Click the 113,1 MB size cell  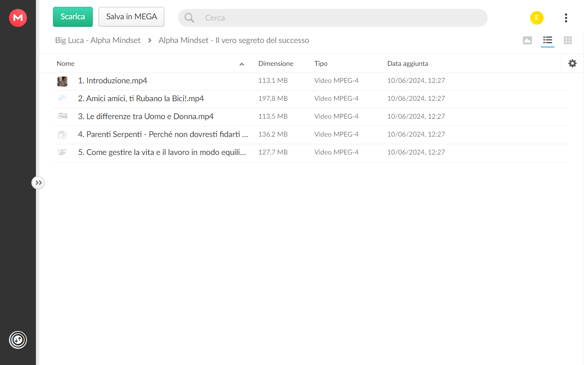[273, 81]
